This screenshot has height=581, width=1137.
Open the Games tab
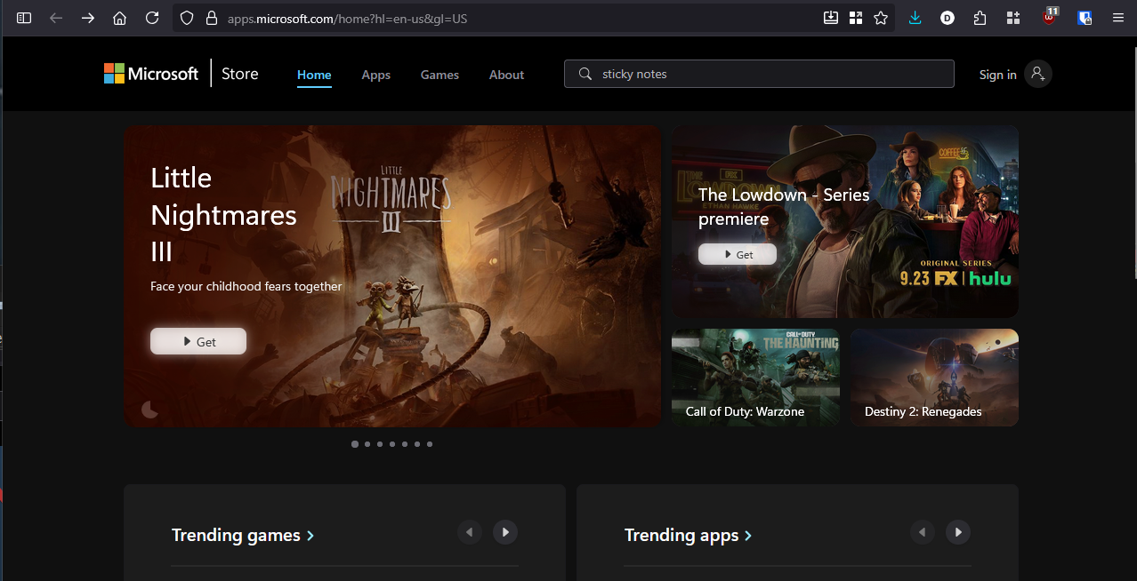pyautogui.click(x=439, y=75)
